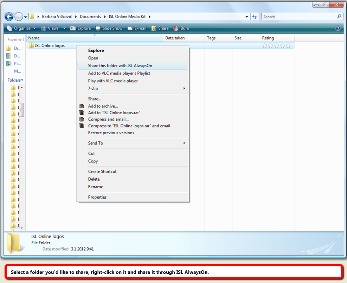Image resolution: width=347 pixels, height=283 pixels.
Task: Sort by Size column header
Action: tap(246, 38)
